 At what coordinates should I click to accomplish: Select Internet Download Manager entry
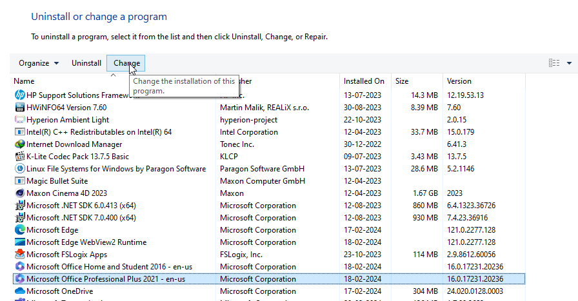point(74,144)
